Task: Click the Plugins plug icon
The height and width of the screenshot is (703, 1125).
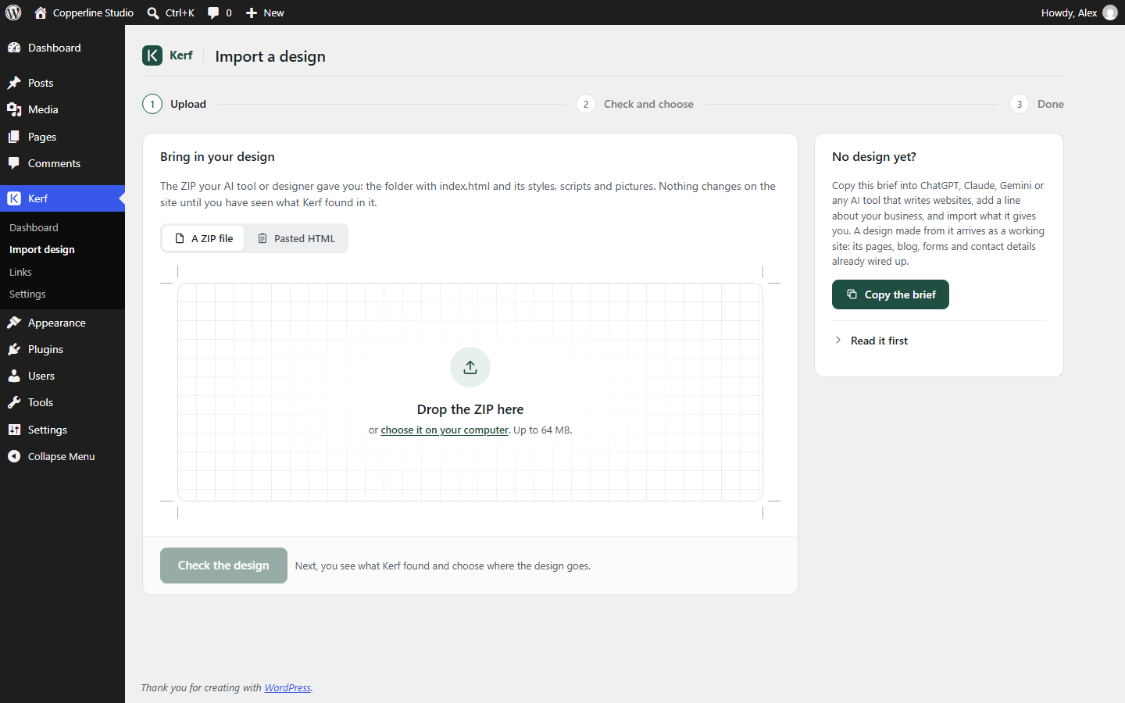Action: click(x=14, y=349)
